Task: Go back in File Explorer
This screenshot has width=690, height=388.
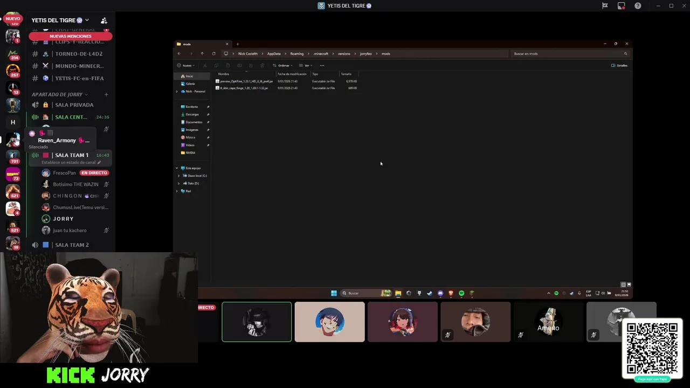Action: coord(180,53)
